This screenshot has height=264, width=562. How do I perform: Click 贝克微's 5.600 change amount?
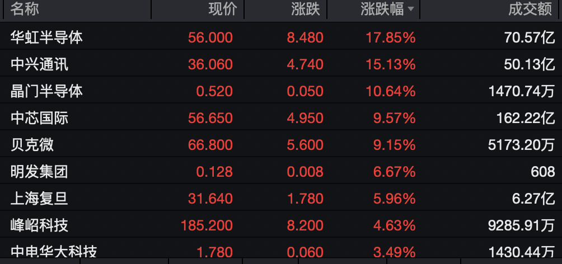point(305,145)
